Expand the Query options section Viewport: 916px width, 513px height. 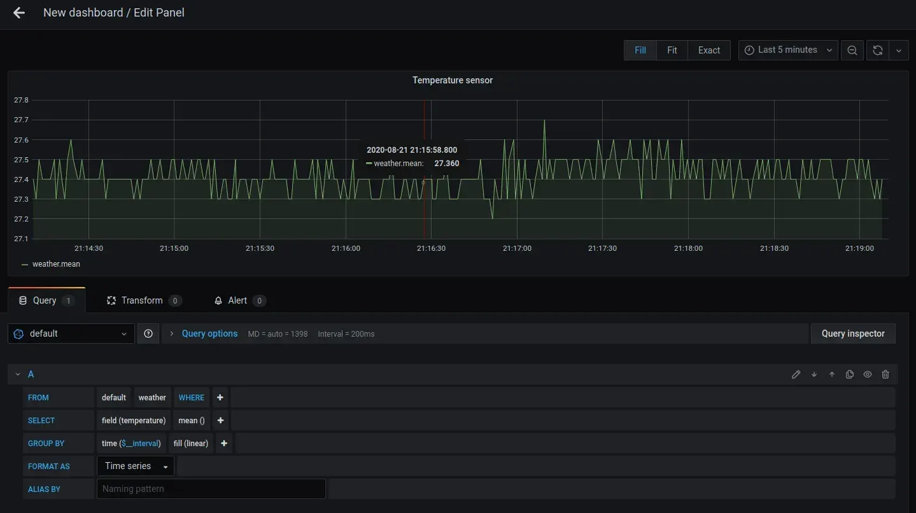click(209, 334)
